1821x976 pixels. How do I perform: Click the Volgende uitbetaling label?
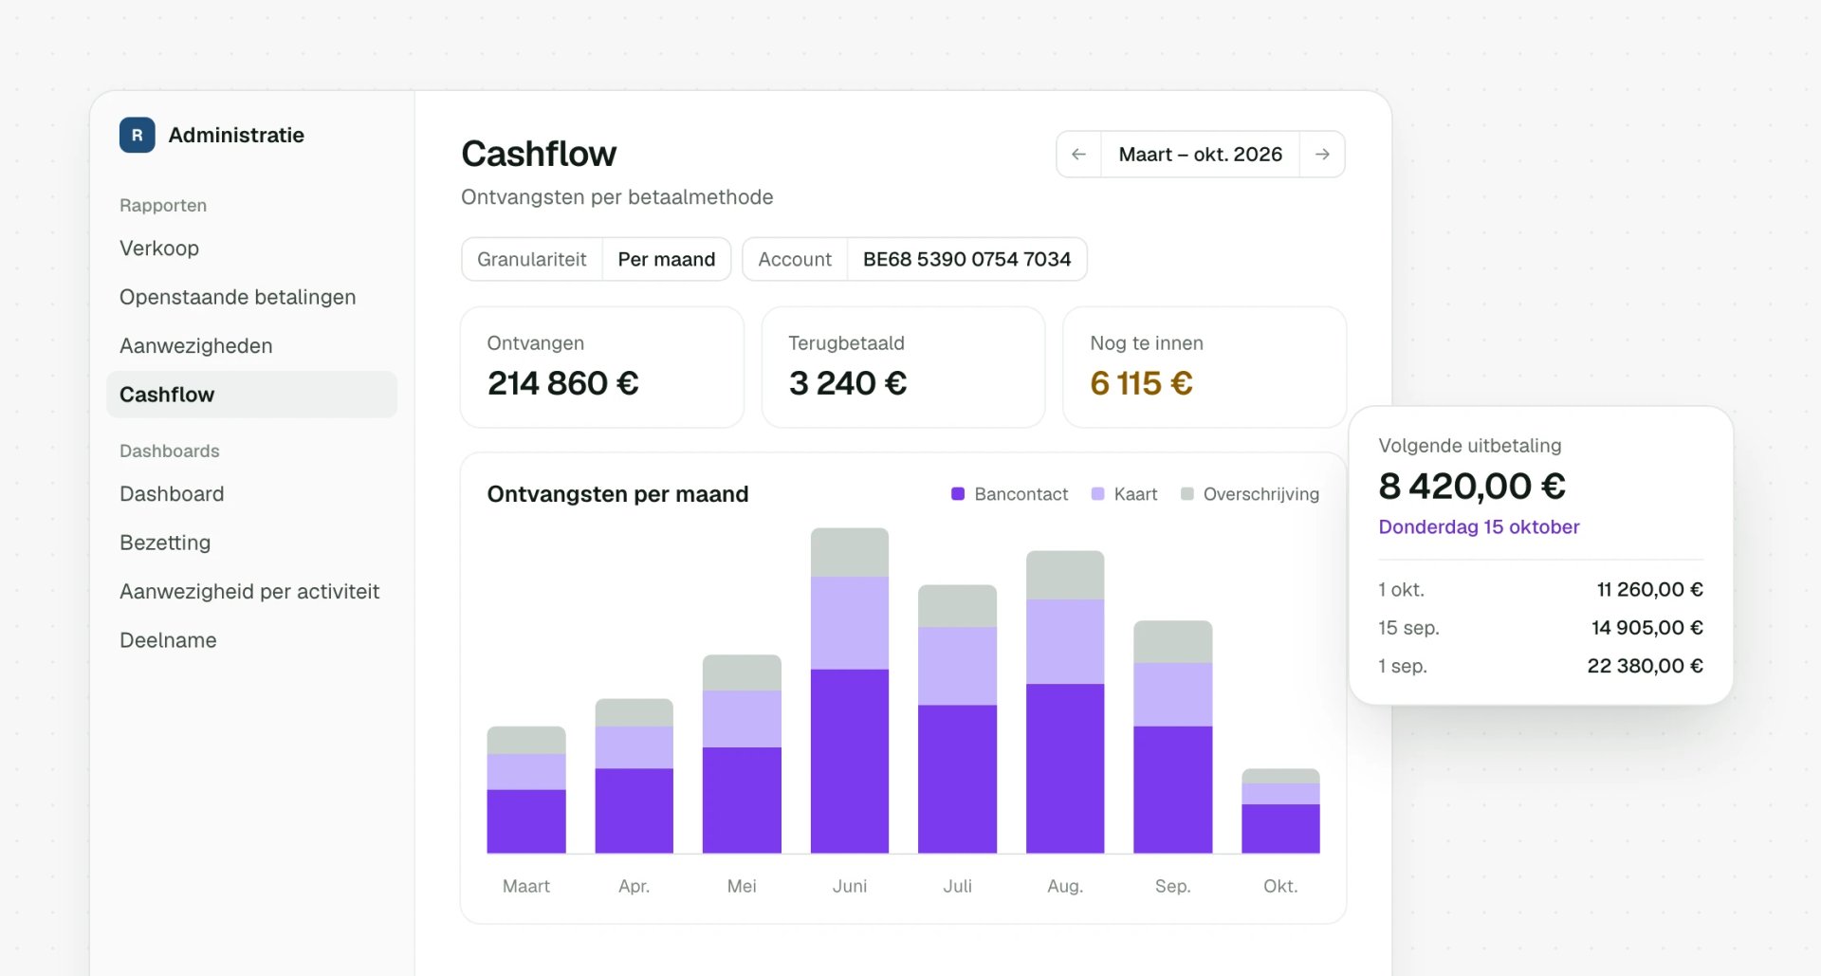pyautogui.click(x=1469, y=446)
